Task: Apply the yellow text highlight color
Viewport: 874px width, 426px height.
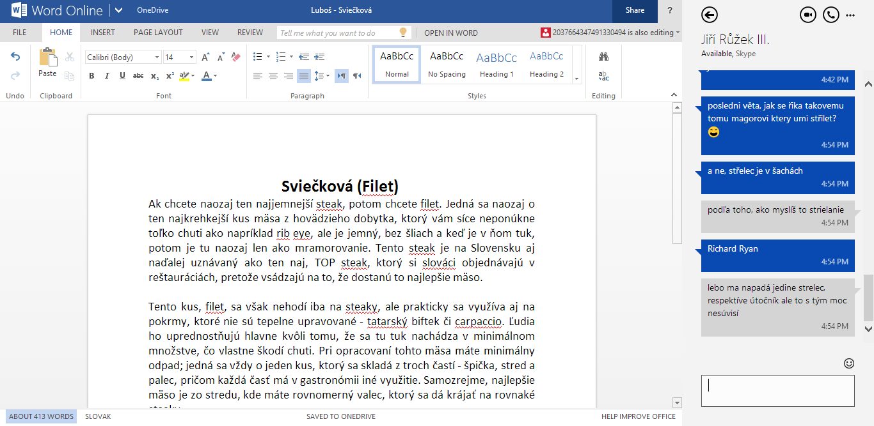Action: tap(184, 76)
